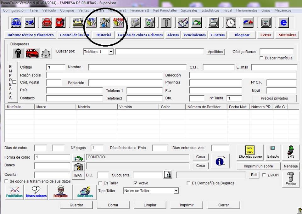302x214 pixels.
Task: Click the money hand toolbar icon
Action: pyautogui.click(x=196, y=23)
